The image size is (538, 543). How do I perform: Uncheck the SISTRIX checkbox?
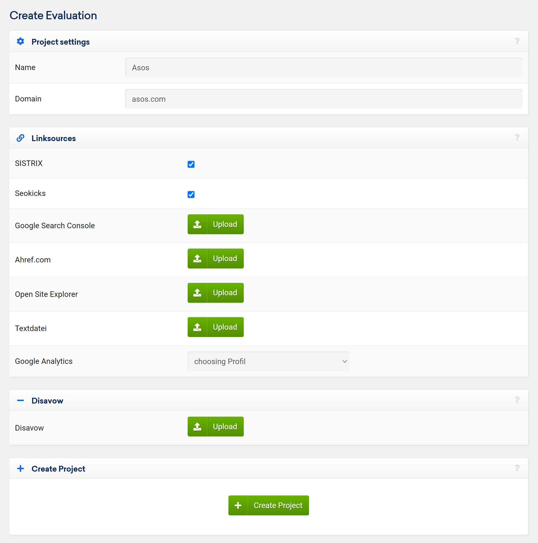point(191,164)
